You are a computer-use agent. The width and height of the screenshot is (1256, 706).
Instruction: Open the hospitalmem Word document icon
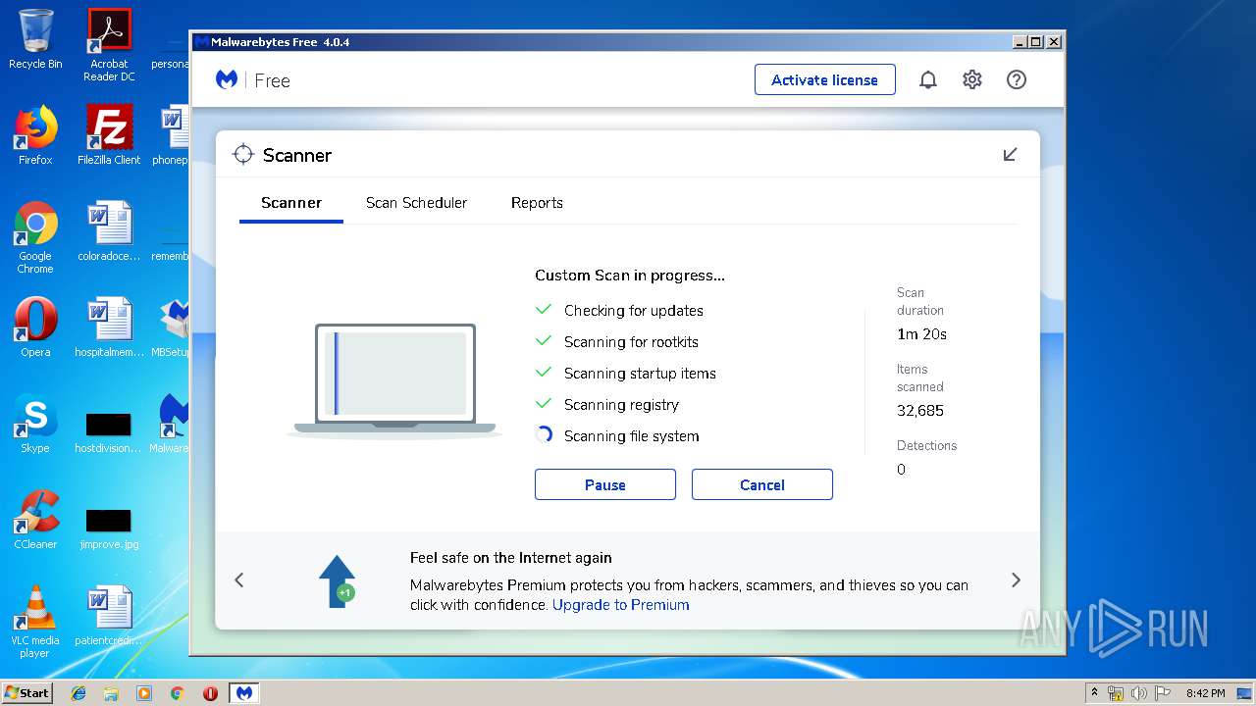tap(109, 327)
